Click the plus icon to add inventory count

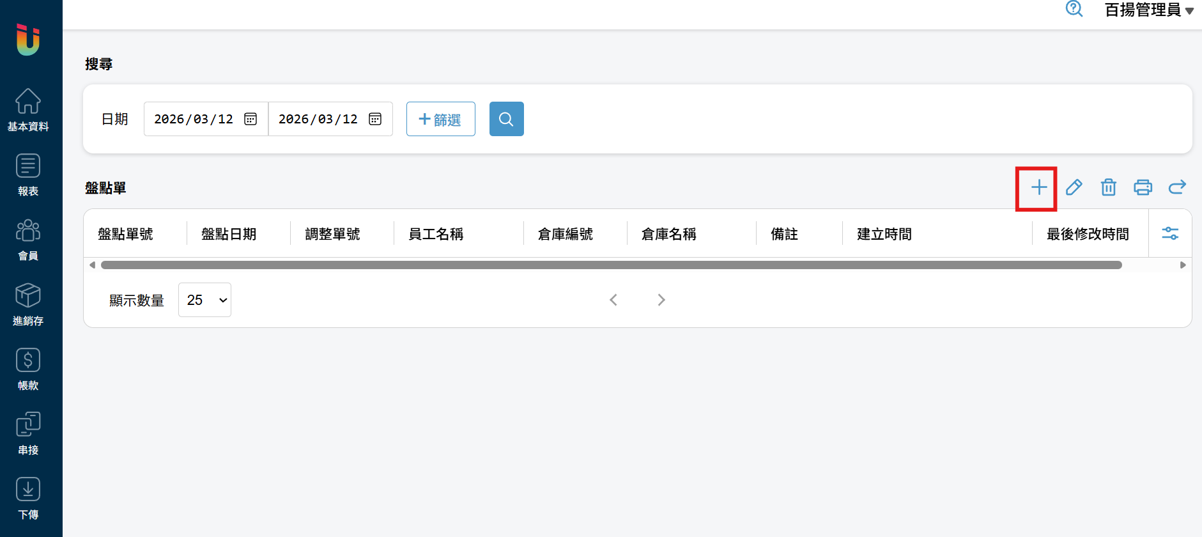1038,187
